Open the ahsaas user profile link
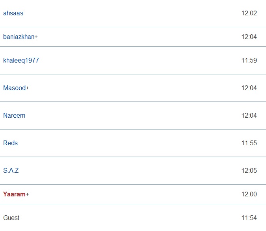 pos(13,13)
